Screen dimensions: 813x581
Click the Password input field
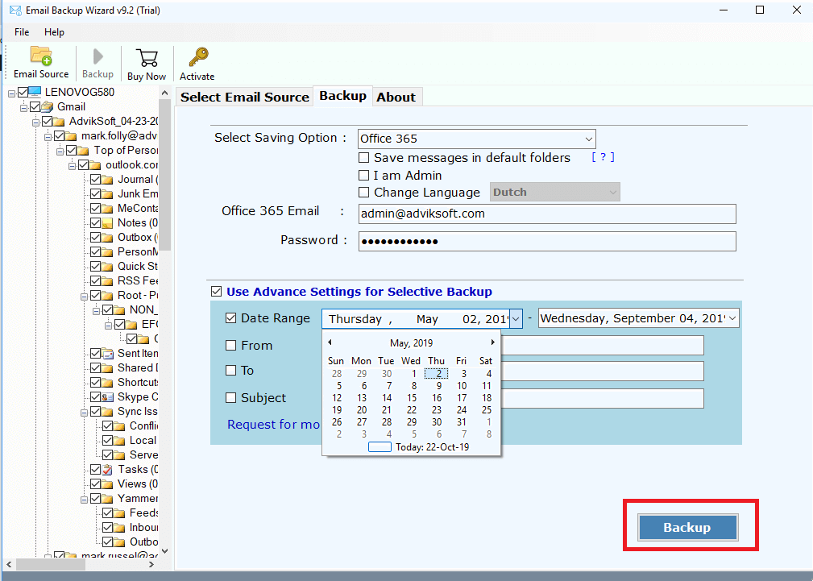coord(547,241)
